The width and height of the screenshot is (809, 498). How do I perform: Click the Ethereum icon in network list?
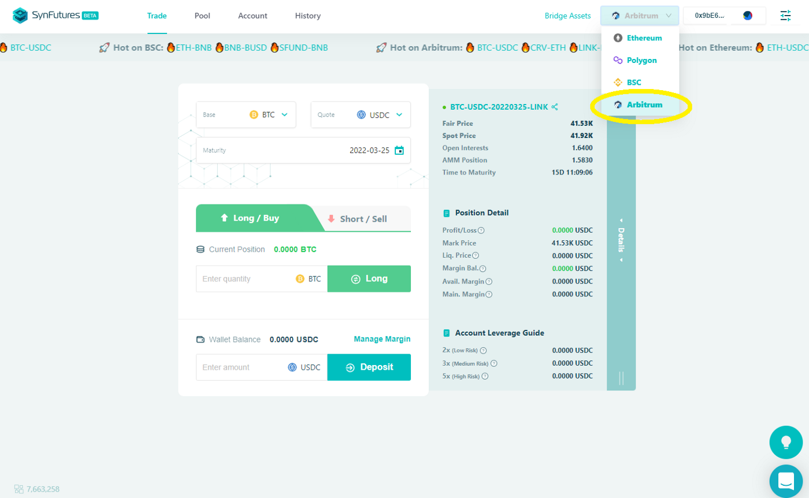pos(618,38)
